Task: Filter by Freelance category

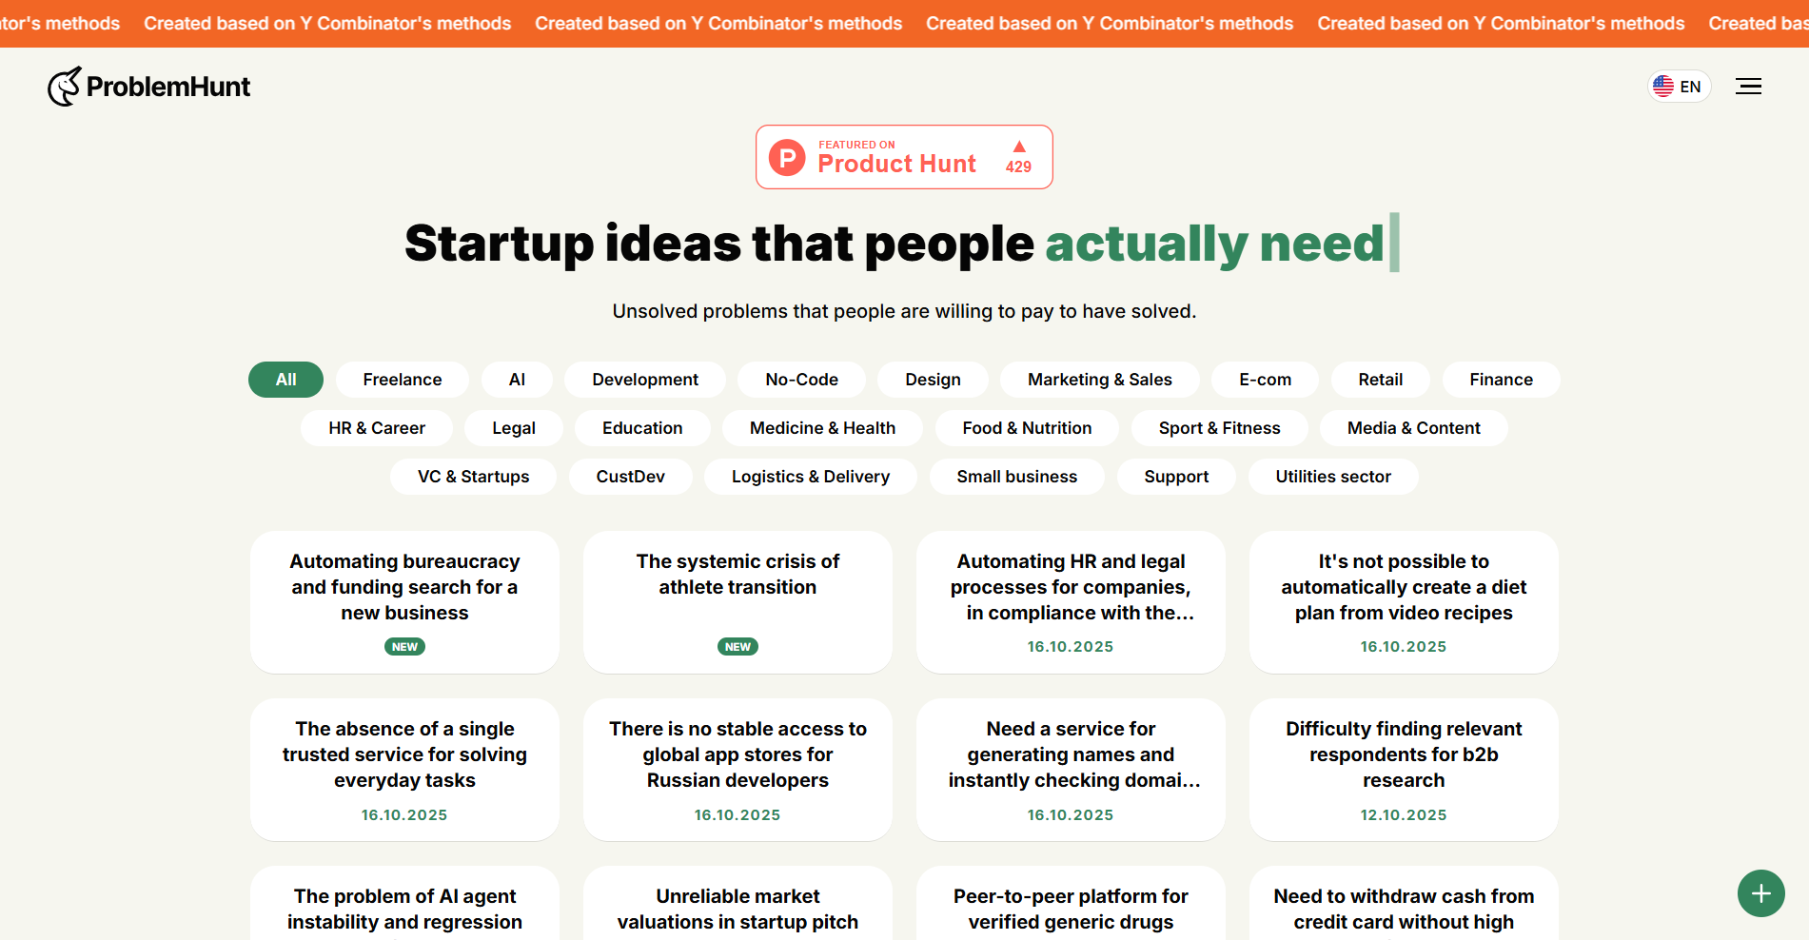Action: (402, 380)
